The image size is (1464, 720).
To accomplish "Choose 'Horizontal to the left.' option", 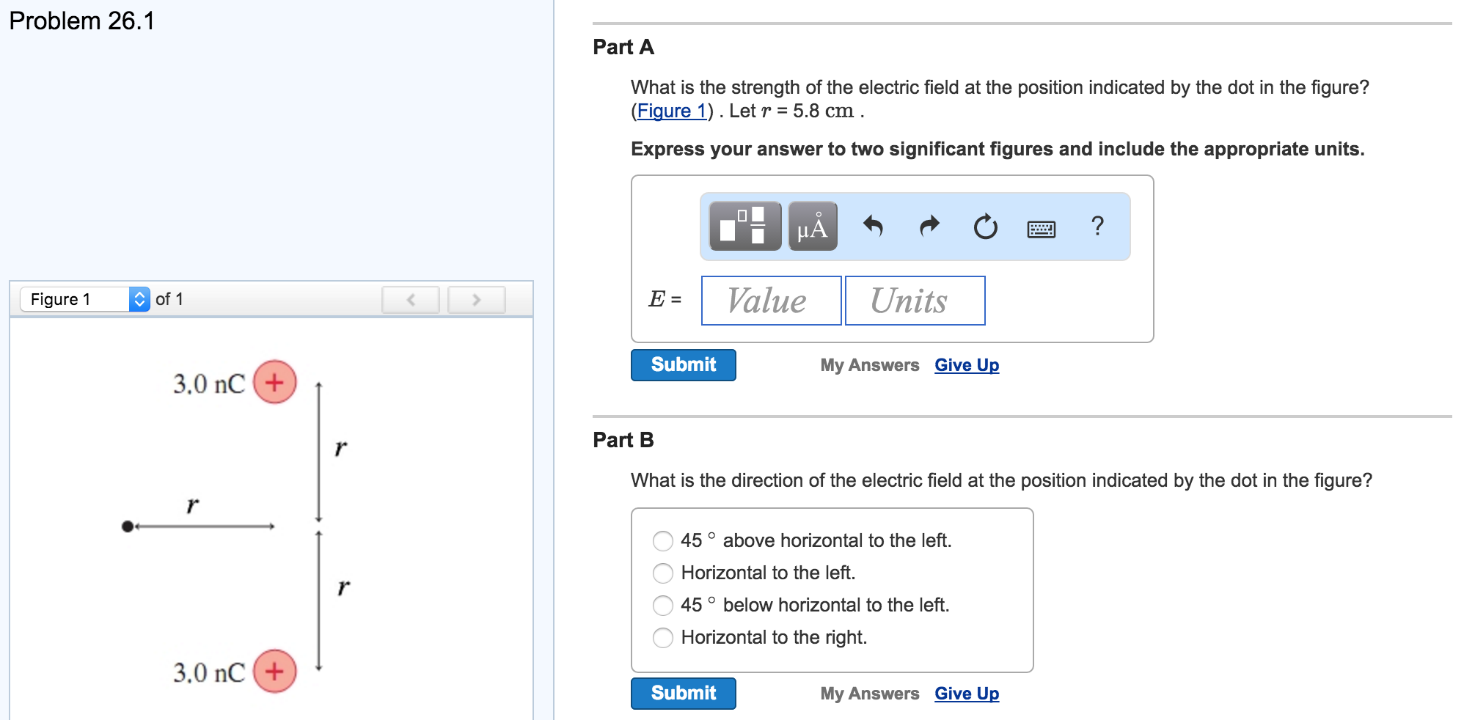I will point(664,573).
